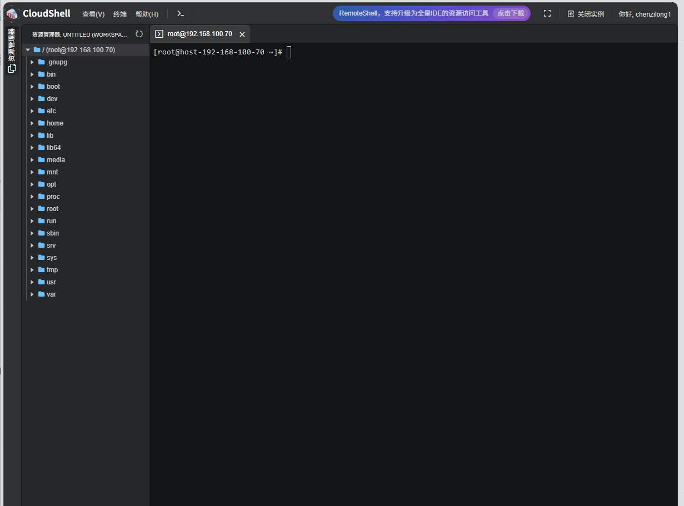The image size is (684, 506).
Task: Open the 查看(V) menu
Action: tap(93, 14)
